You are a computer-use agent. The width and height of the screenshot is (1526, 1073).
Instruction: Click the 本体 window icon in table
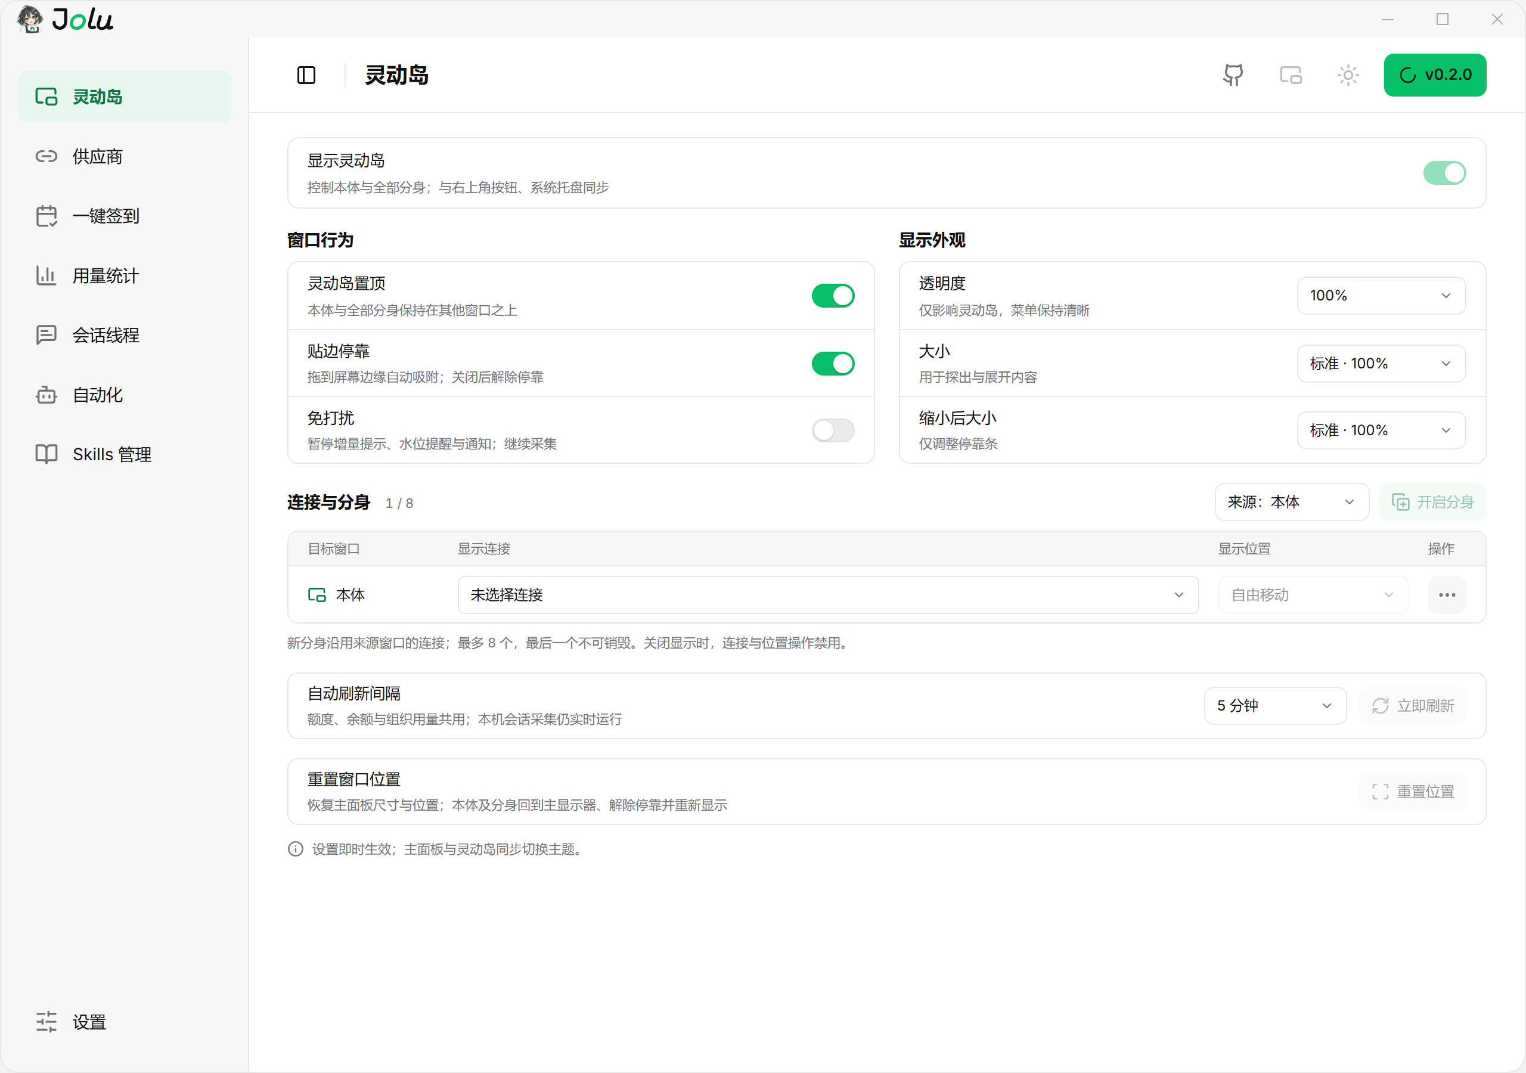[317, 595]
